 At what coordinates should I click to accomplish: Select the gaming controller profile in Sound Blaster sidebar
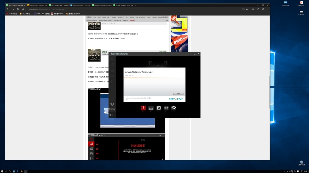click(x=112, y=76)
